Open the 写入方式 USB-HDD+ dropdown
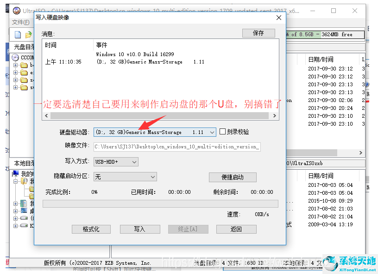Screen dimensions: 378x274 coord(116,162)
